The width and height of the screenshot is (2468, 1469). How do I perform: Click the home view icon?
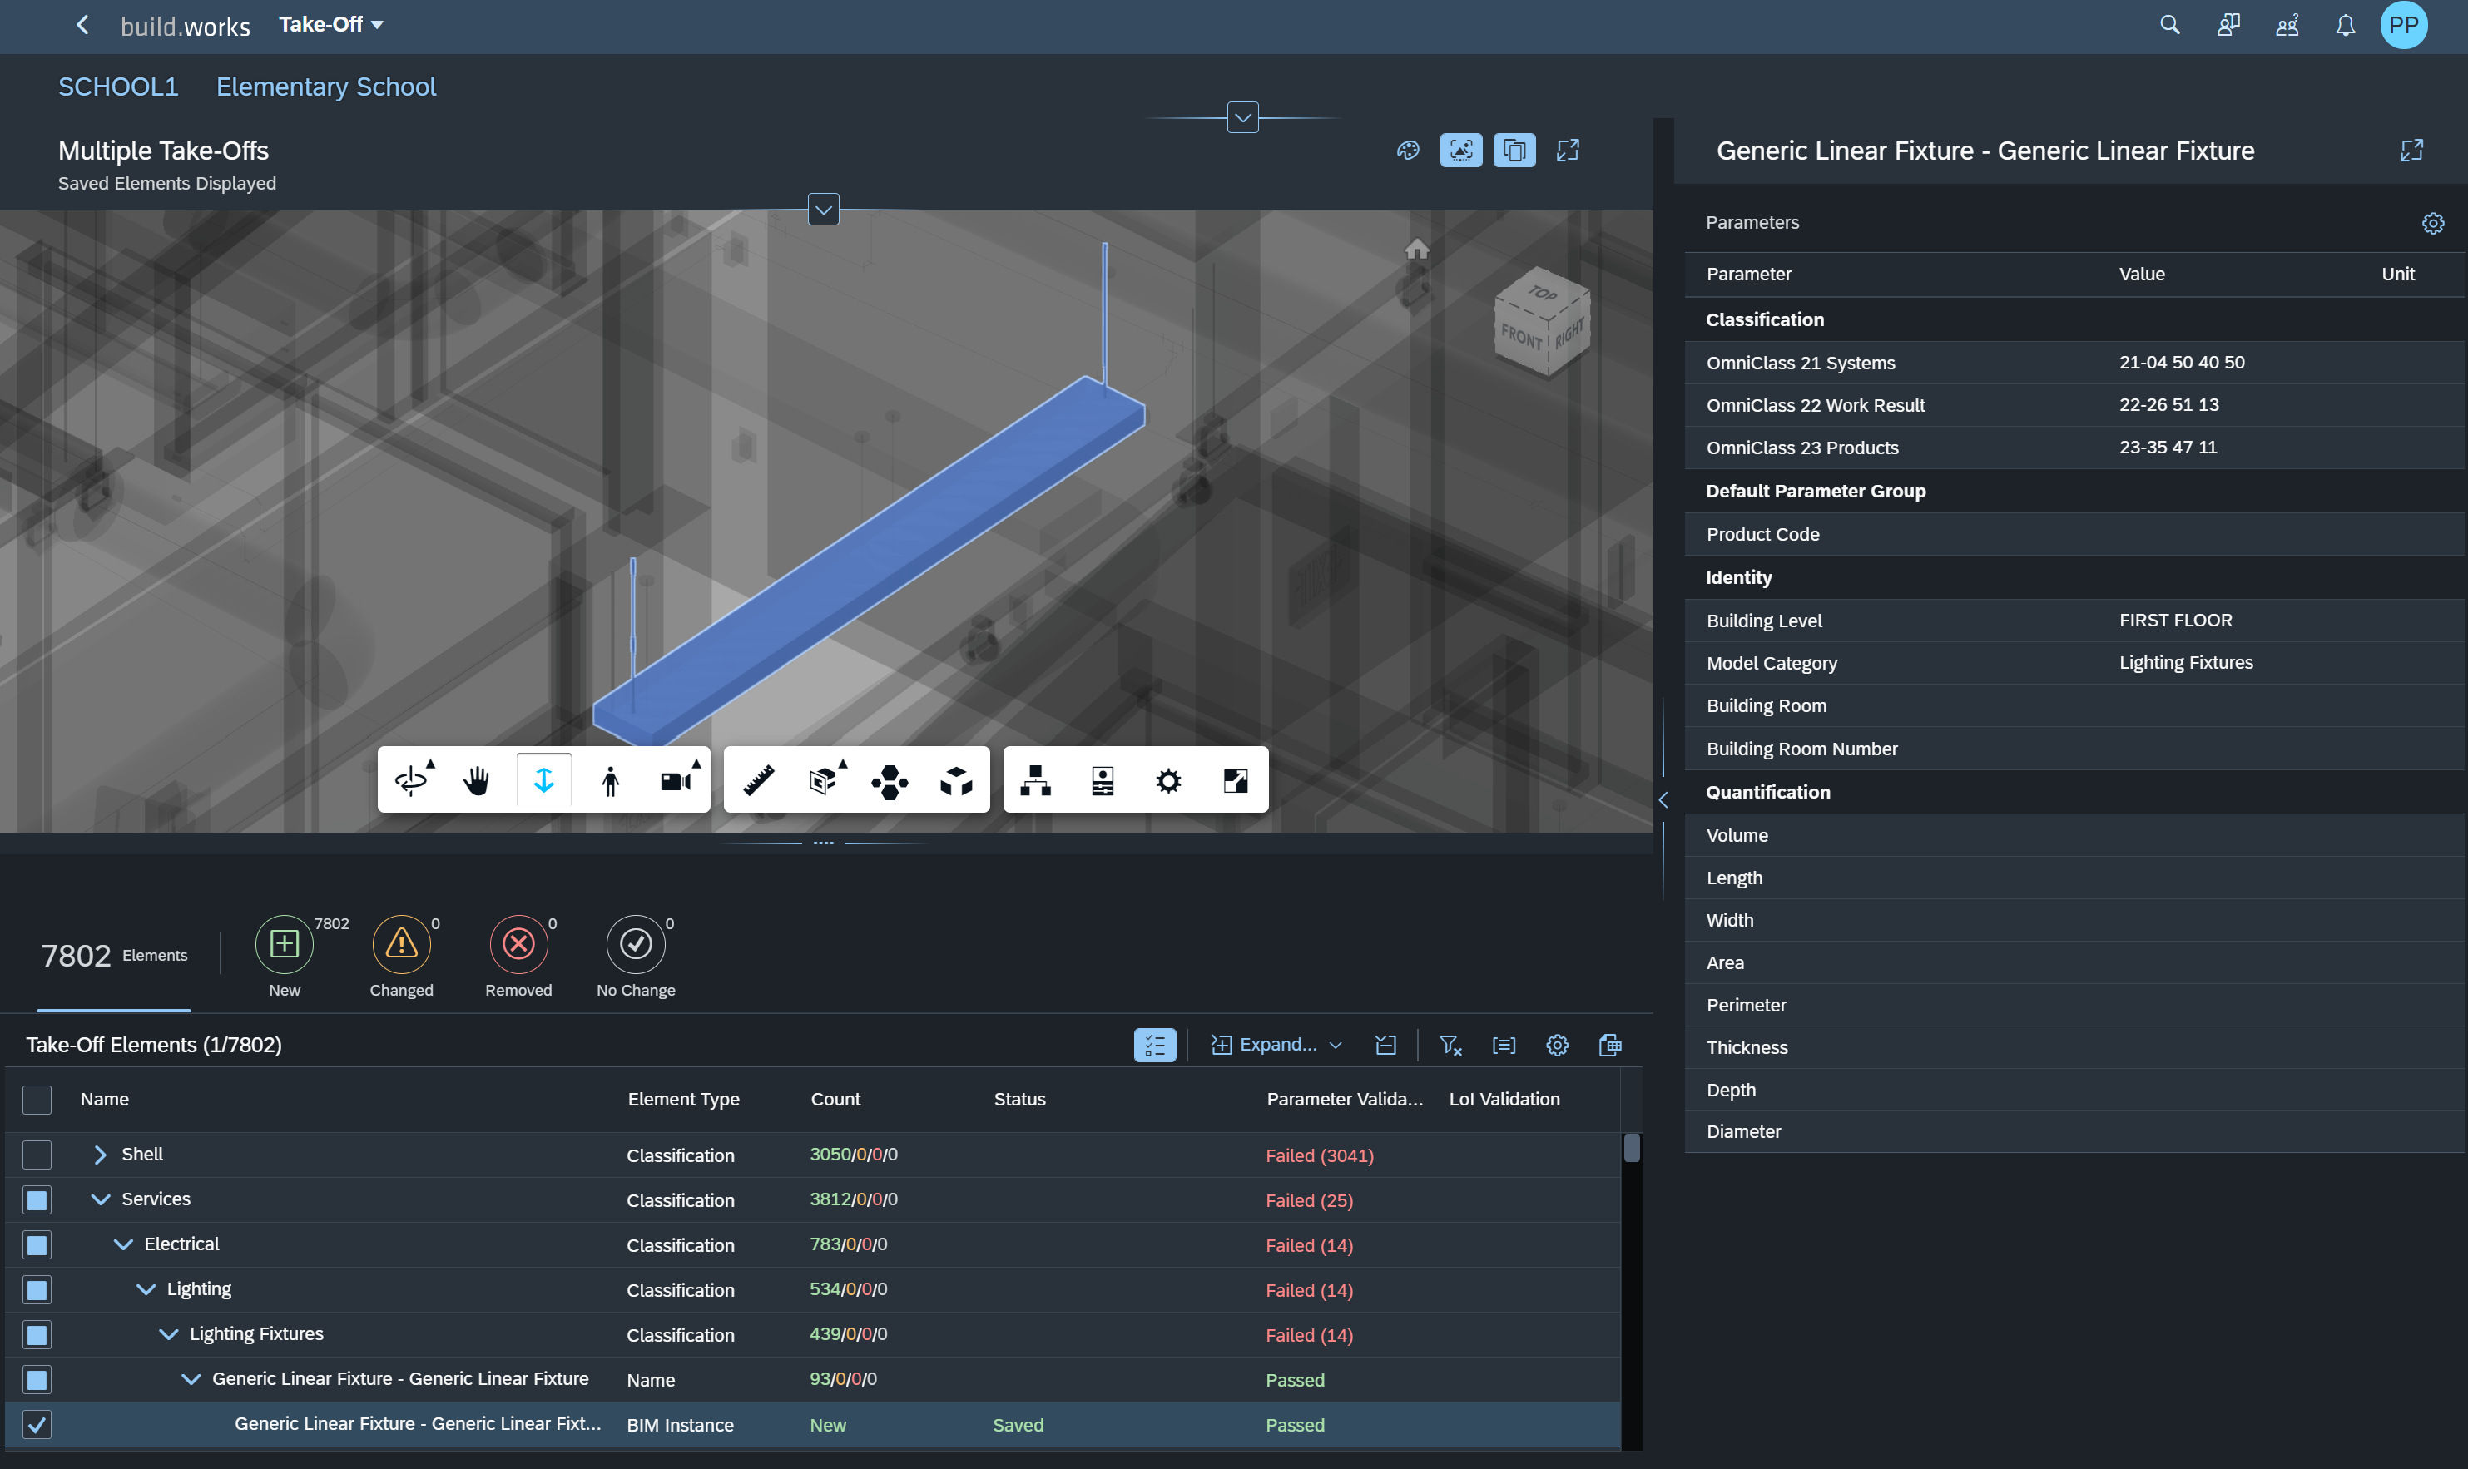coord(1417,249)
